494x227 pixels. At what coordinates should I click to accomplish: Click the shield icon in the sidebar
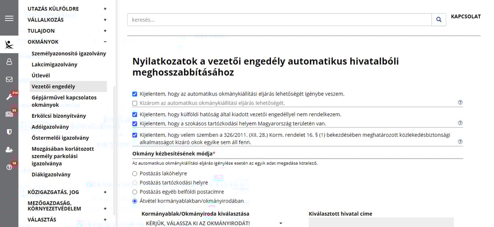9,132
